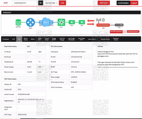Click the spinner icon between ACS connectivity buttons

click(x=125, y=32)
